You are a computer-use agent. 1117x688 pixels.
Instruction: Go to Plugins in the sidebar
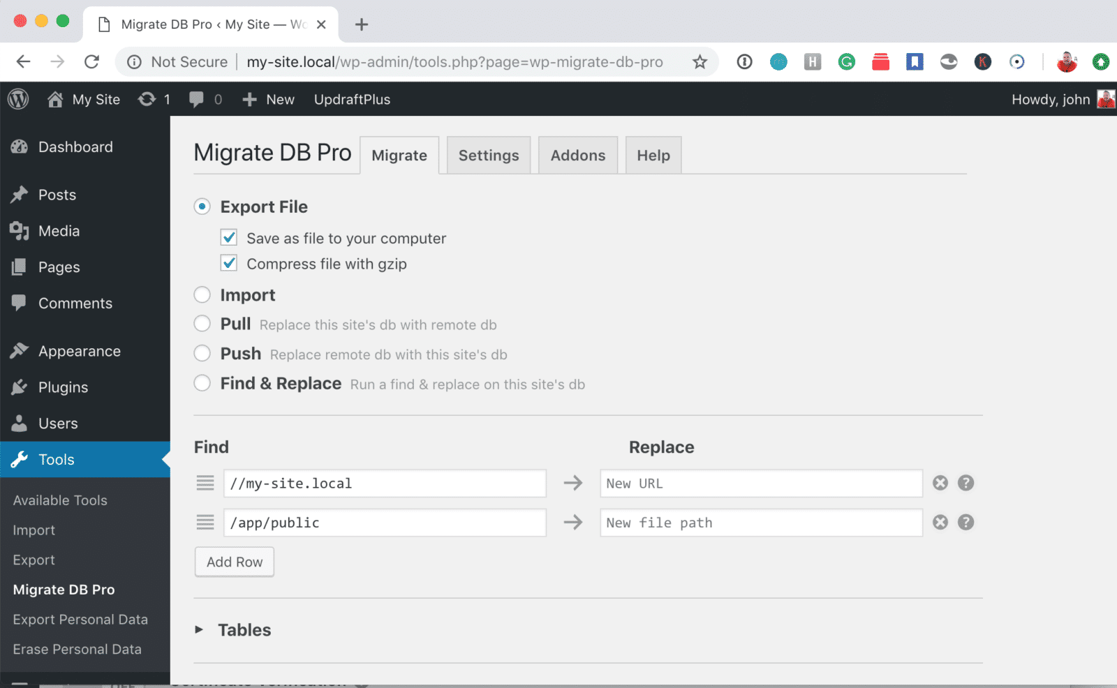tap(63, 387)
